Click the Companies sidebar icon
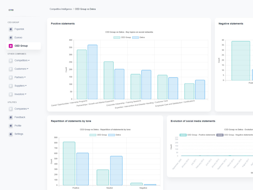Image resolution: width=253 pixels, height=190 pixels. tap(11, 109)
